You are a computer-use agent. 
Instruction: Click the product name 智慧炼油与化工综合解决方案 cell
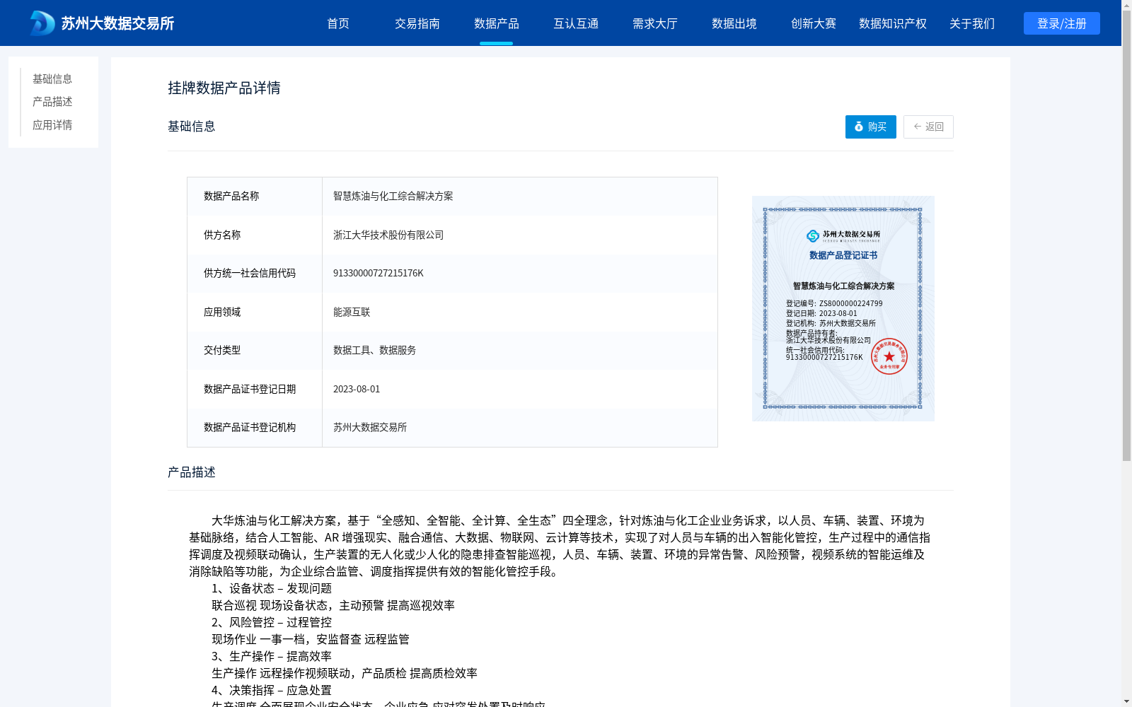click(520, 197)
